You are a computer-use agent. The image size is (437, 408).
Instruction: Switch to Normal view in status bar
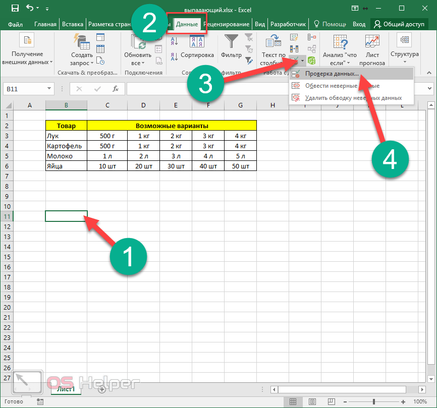point(291,401)
